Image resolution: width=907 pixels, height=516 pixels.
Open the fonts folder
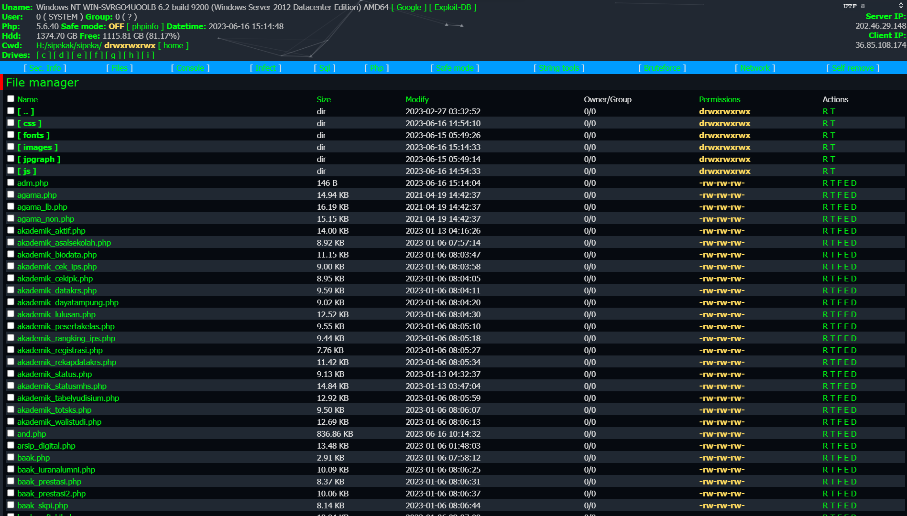(33, 135)
